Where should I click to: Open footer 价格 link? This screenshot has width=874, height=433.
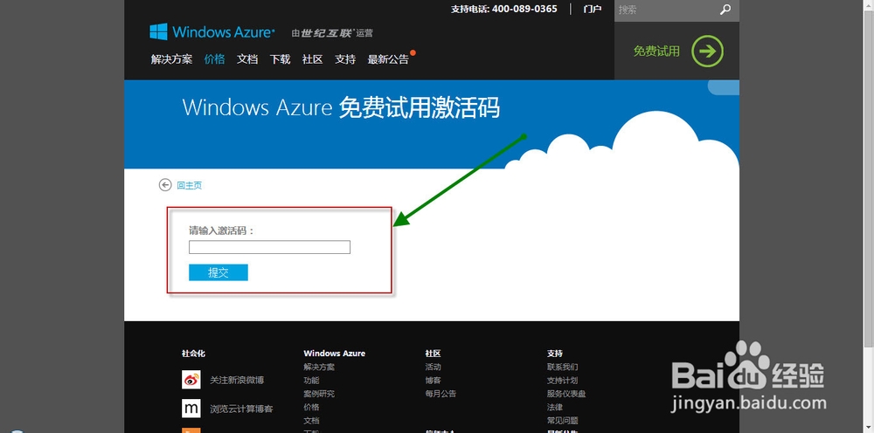click(x=312, y=408)
